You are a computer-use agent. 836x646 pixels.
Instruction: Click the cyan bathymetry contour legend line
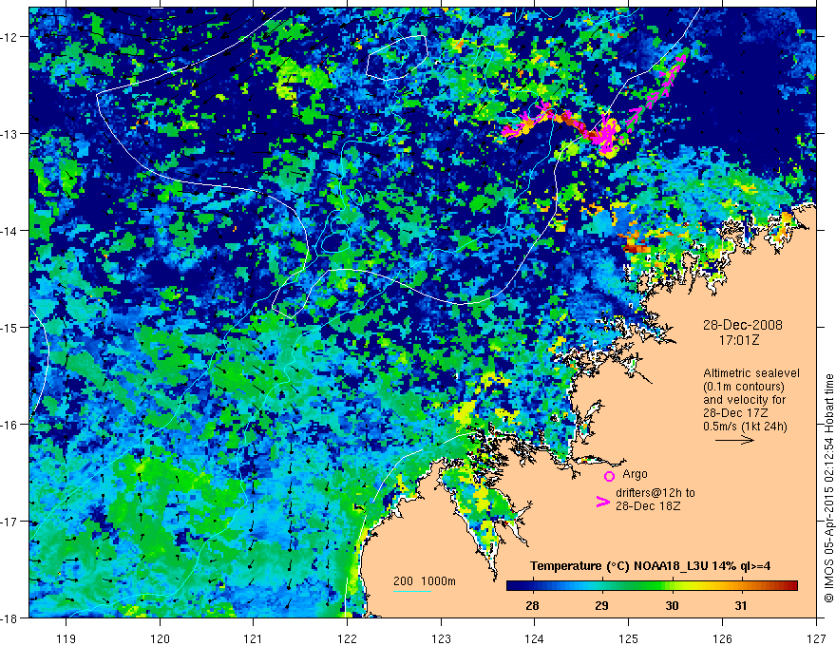[412, 591]
